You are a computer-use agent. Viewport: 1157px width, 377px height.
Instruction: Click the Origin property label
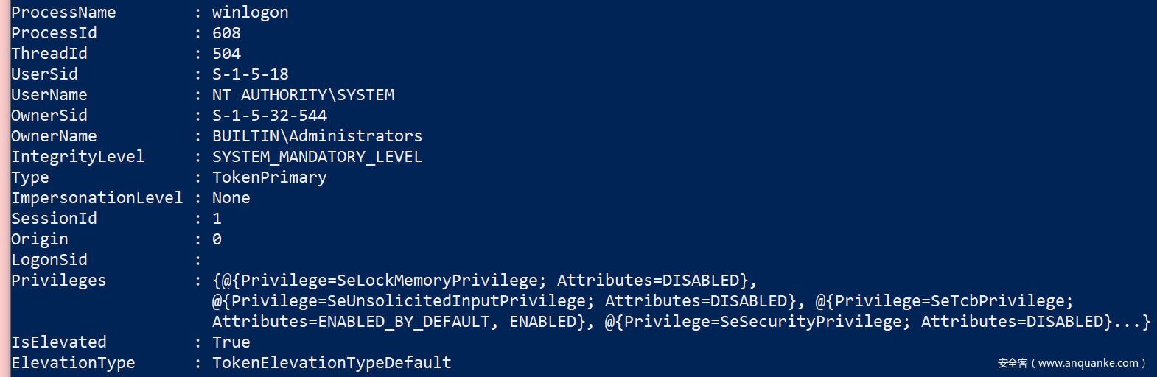pos(39,239)
